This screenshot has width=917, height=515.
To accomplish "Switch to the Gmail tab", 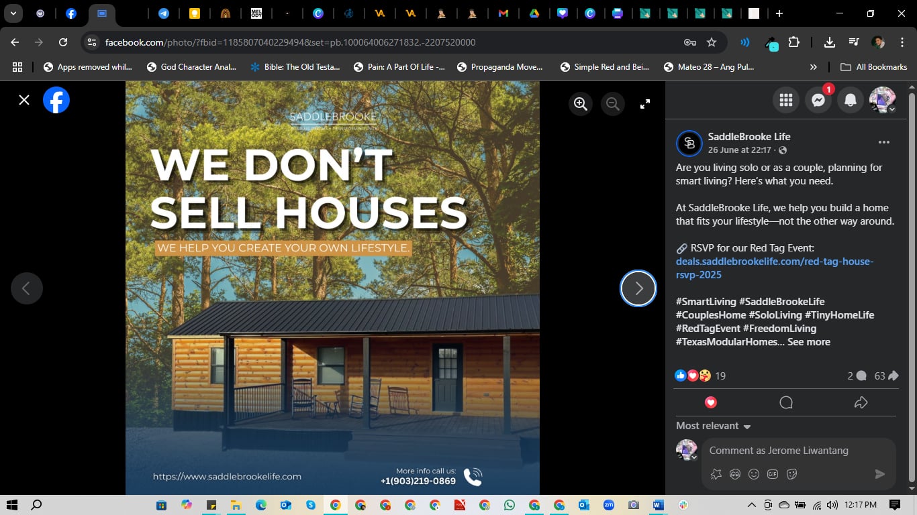I will click(503, 13).
